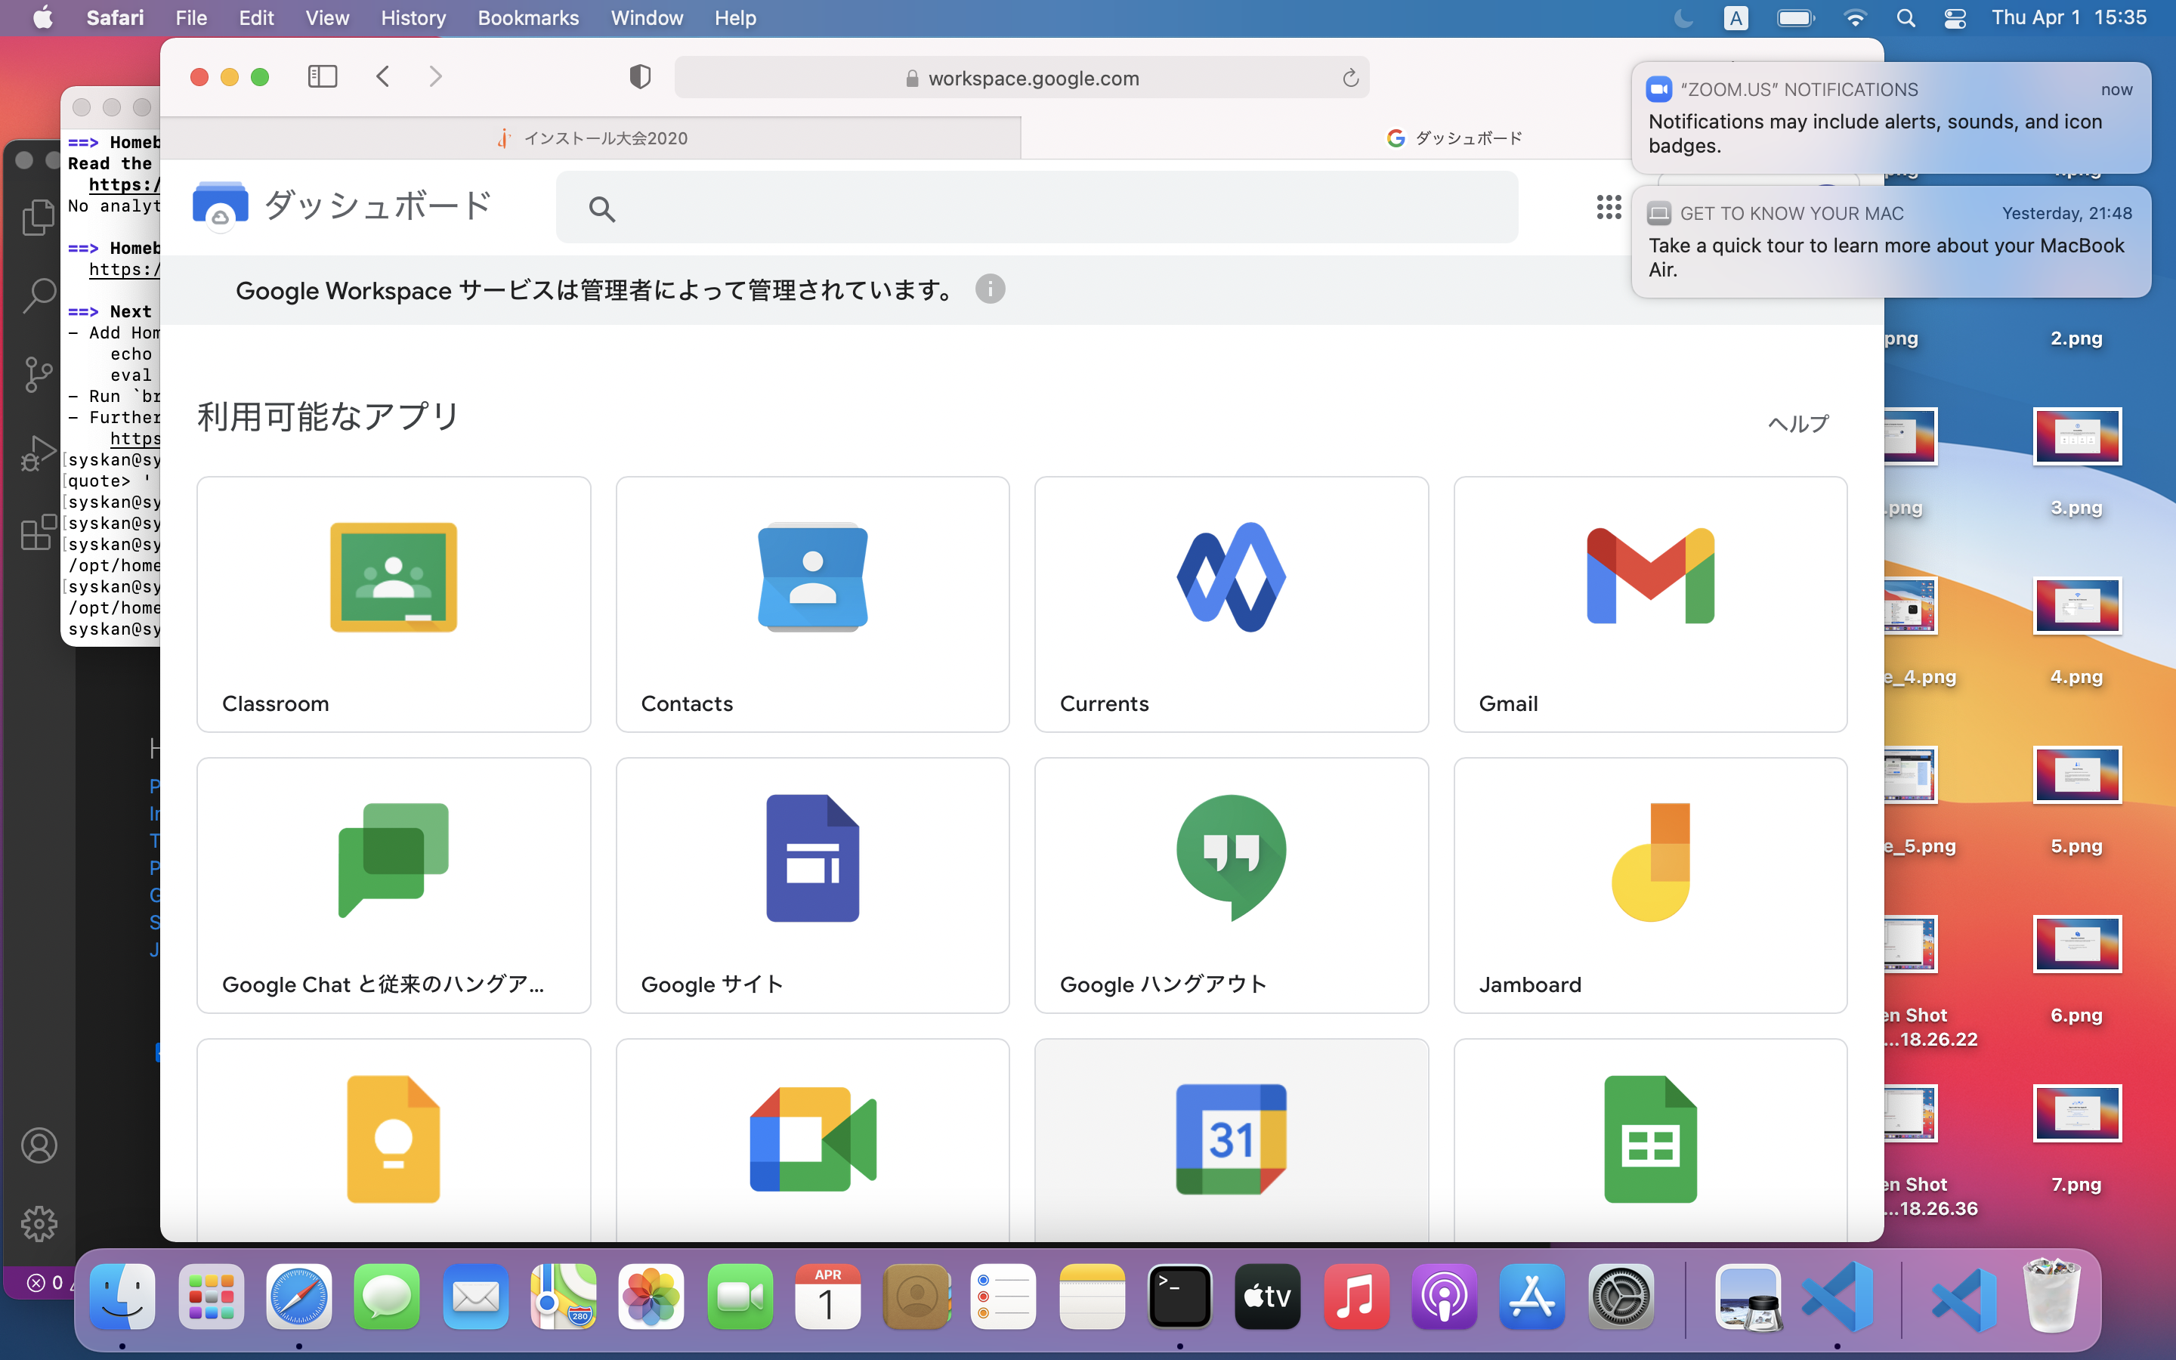Open the Gmail app card

pos(1649,604)
